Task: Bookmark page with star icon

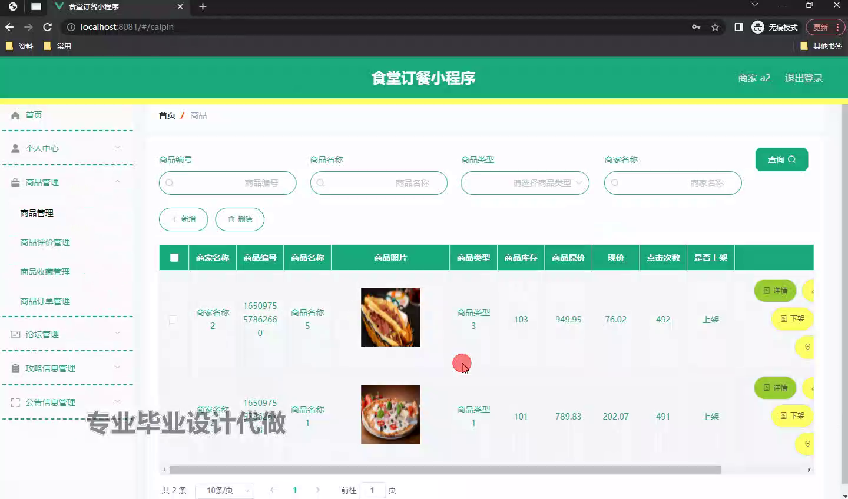Action: coord(715,27)
